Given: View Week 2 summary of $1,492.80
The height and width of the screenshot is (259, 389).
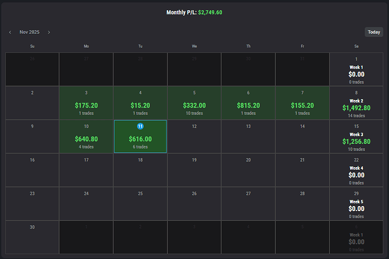Looking at the screenshot, I should pyautogui.click(x=356, y=103).
